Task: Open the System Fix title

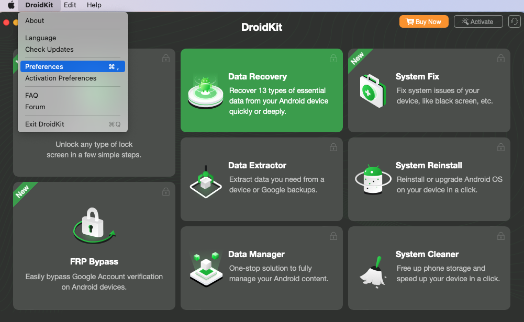Action: point(417,77)
